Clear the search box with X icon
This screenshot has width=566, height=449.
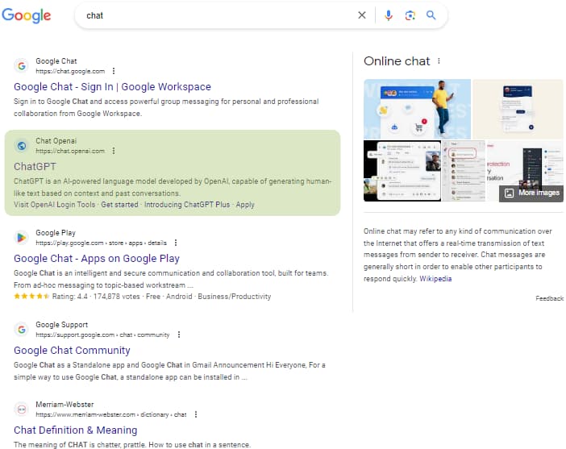361,15
